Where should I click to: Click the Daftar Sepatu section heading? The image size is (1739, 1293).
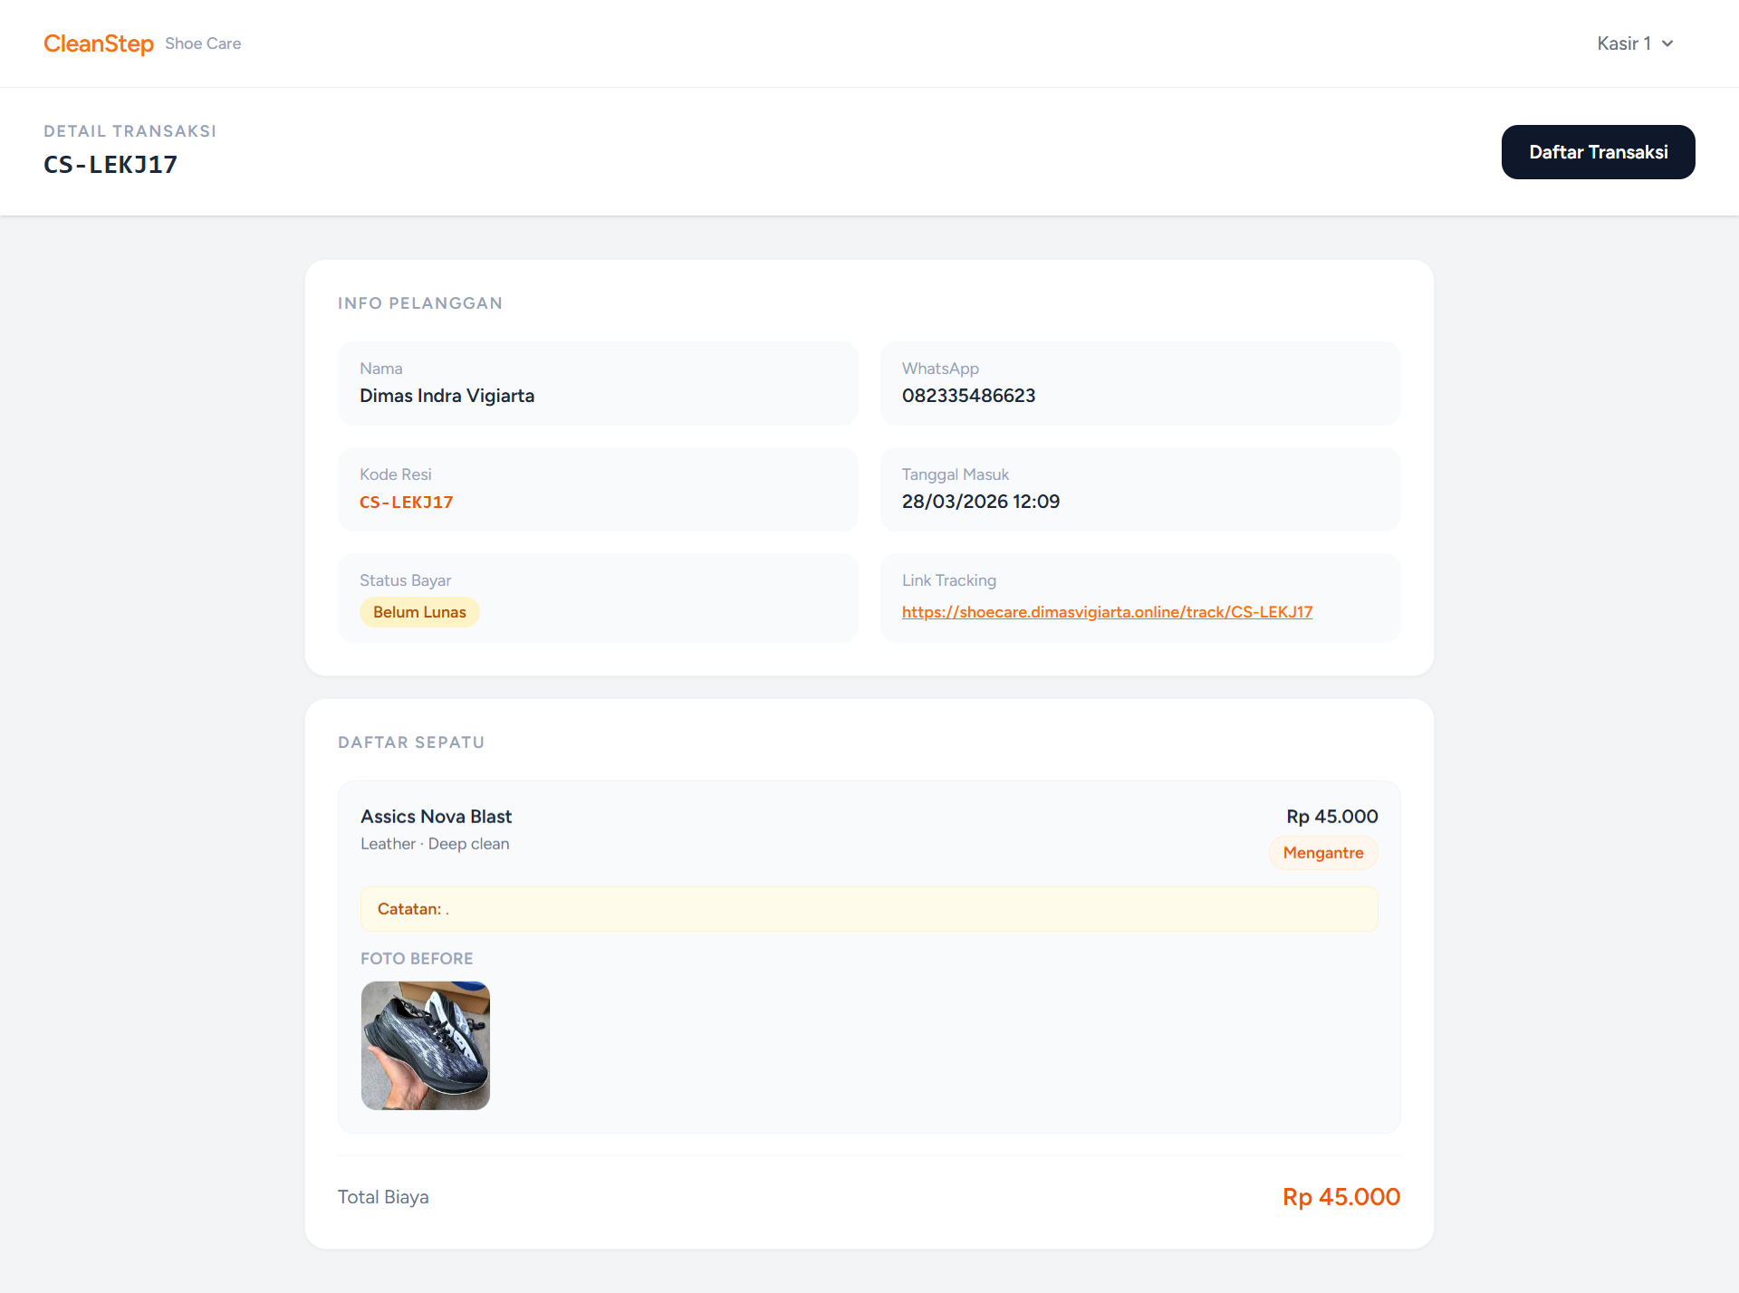[x=411, y=742]
